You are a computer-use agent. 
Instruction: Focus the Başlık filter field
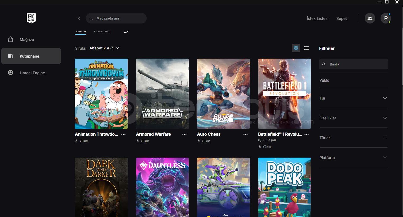(354, 64)
